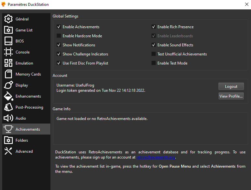Click the Emulation grid icon
Screen dimensions: 251x190
point(8,63)
